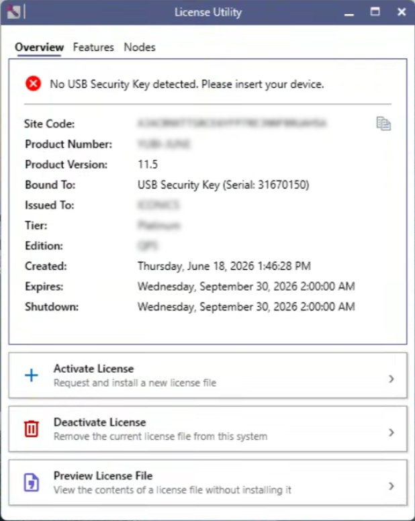Screen dimensions: 415x521
Task: Click the License Utility title text
Action: (208, 12)
